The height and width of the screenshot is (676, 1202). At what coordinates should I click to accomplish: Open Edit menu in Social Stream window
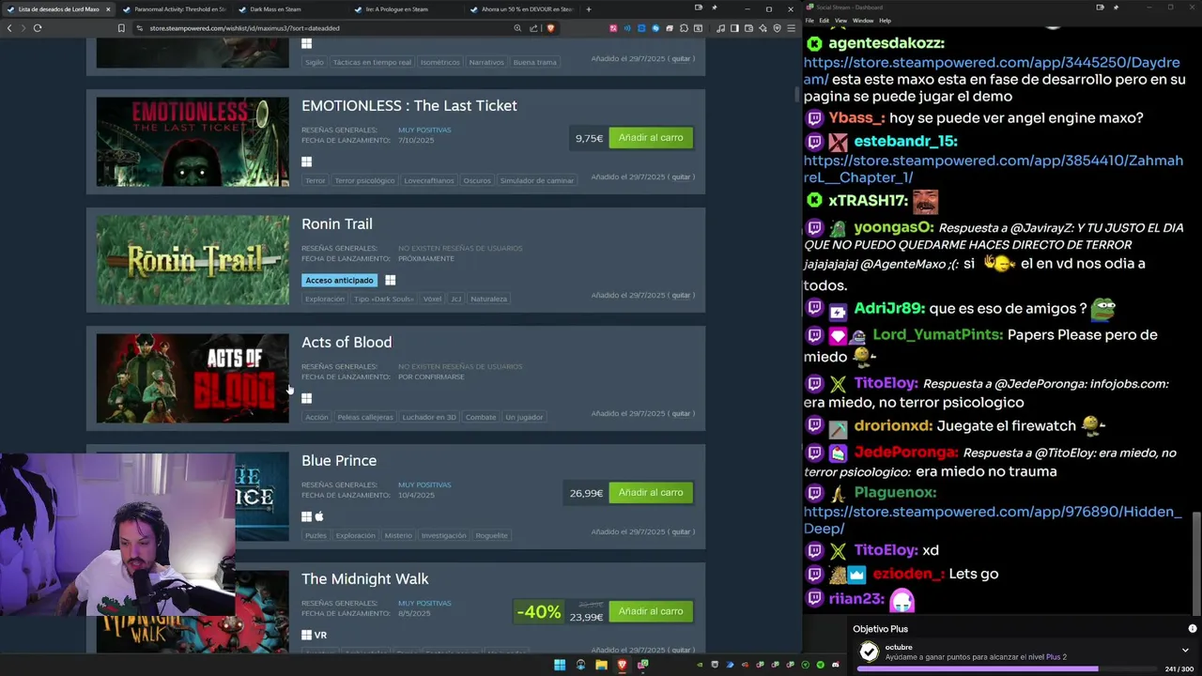[824, 20]
